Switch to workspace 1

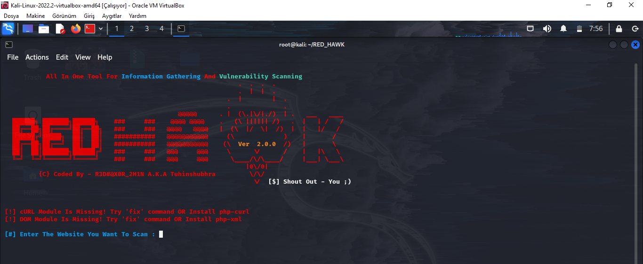[x=117, y=29]
